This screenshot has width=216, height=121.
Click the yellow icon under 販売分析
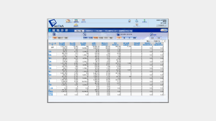(x=76, y=25)
